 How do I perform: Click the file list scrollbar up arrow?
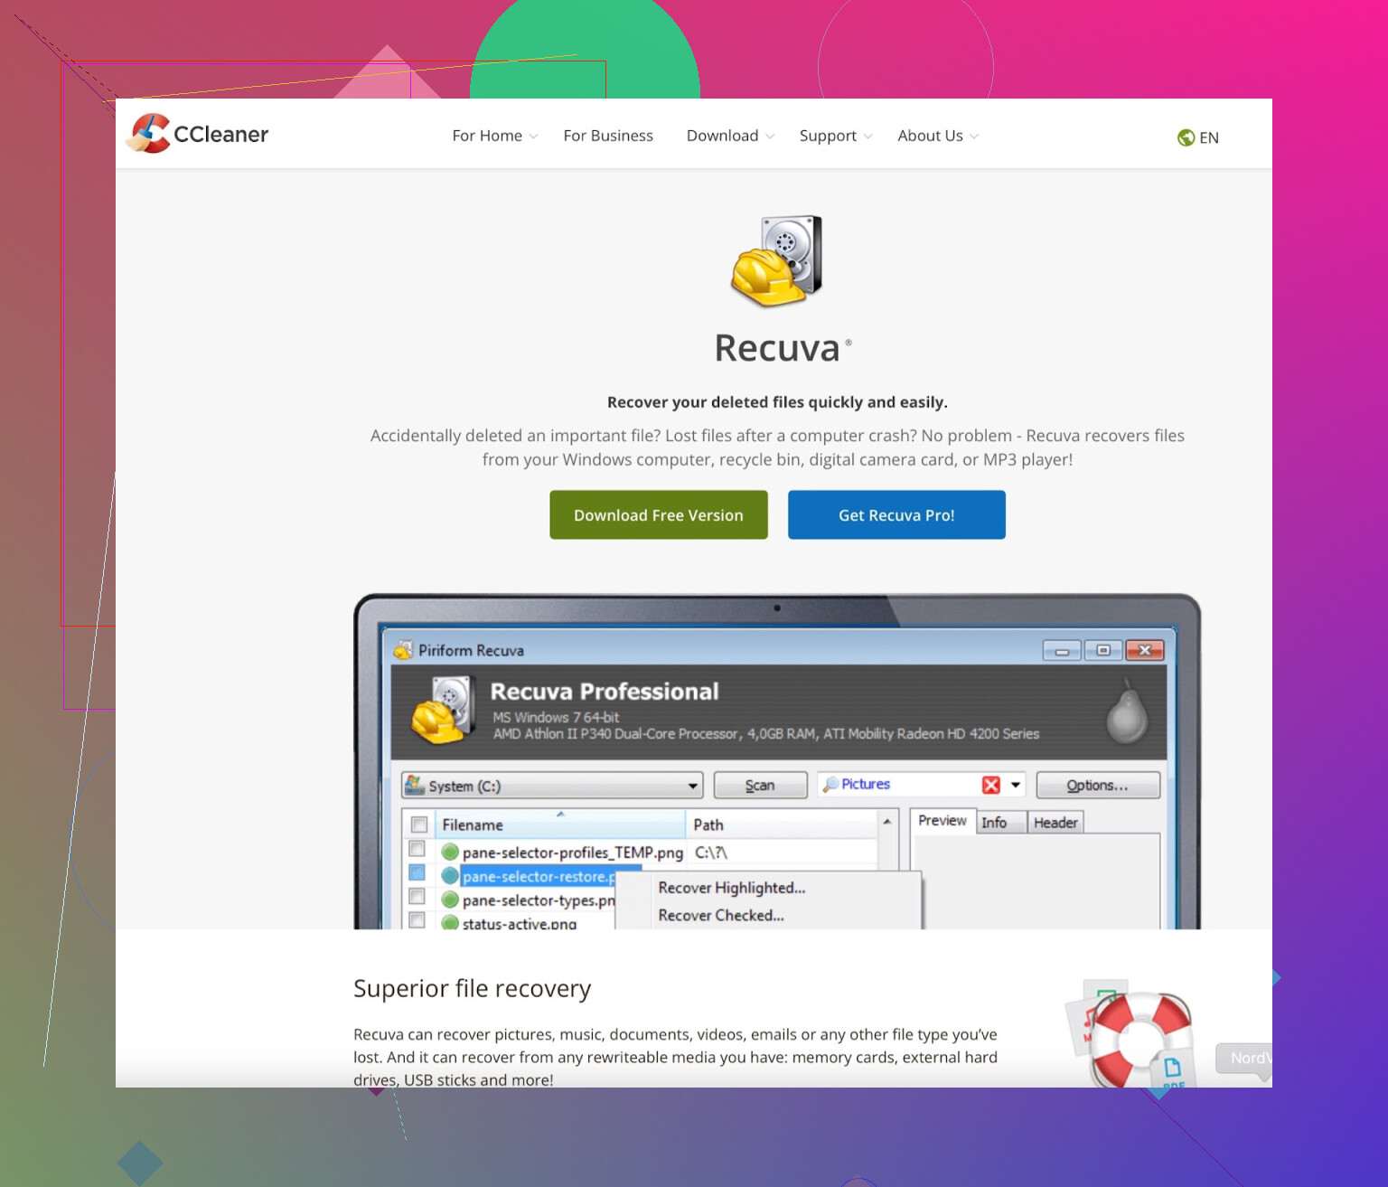tap(887, 821)
